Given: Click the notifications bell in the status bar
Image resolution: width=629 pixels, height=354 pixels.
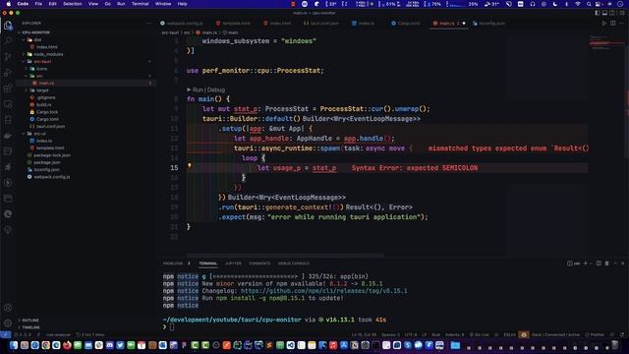Looking at the screenshot, I should pyautogui.click(x=622, y=334).
